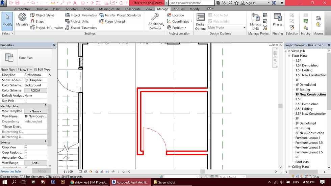
Task: Open Design Options dialog
Action: click(200, 22)
